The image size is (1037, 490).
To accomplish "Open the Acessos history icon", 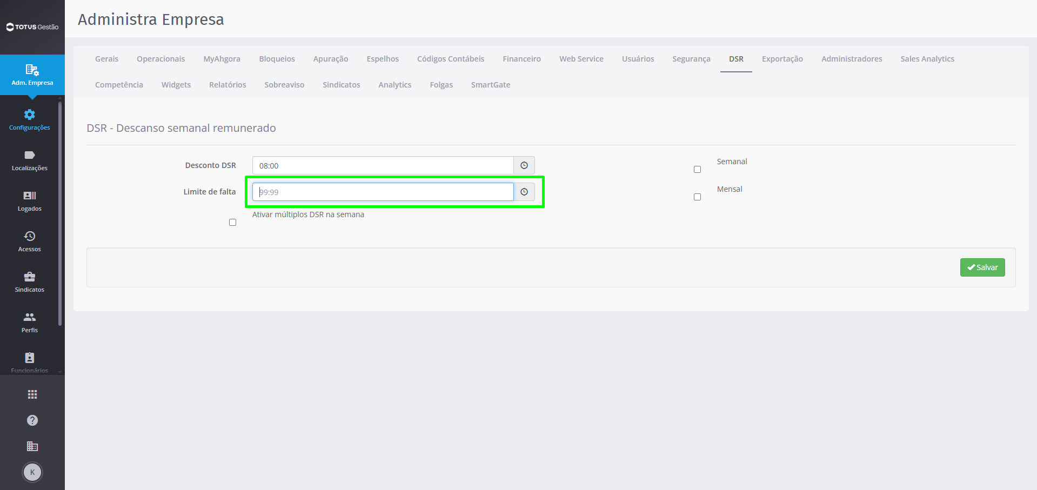I will tap(30, 236).
